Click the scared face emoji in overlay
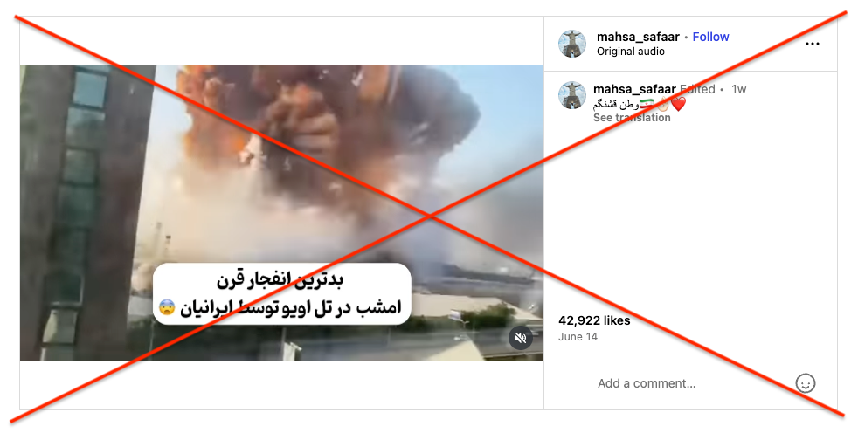Viewport: 858px width, 440px height. [x=166, y=307]
